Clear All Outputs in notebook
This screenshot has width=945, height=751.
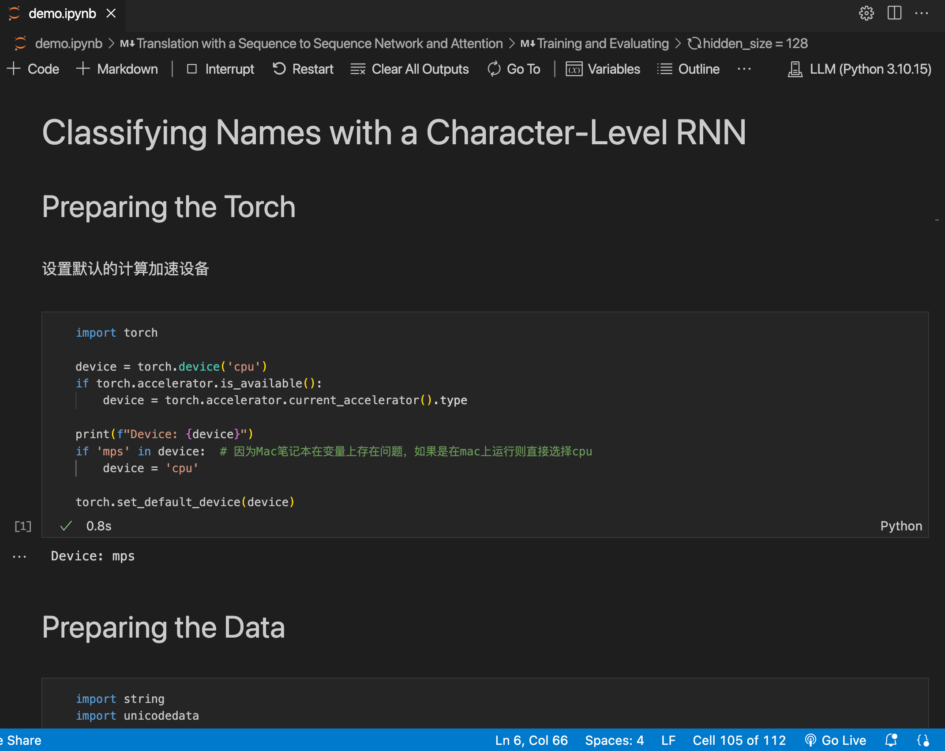click(x=409, y=69)
